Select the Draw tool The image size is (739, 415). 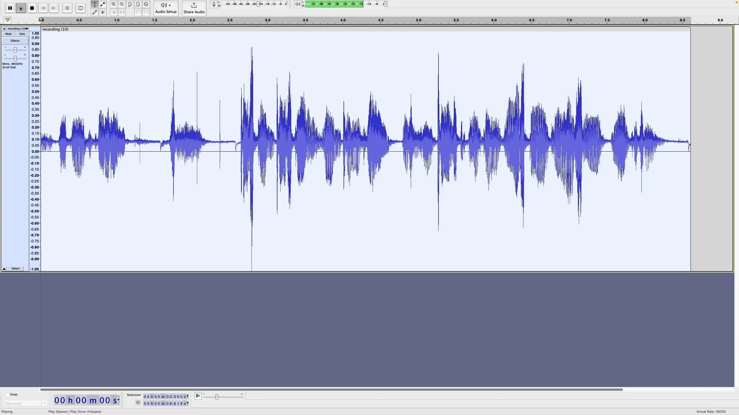(94, 12)
